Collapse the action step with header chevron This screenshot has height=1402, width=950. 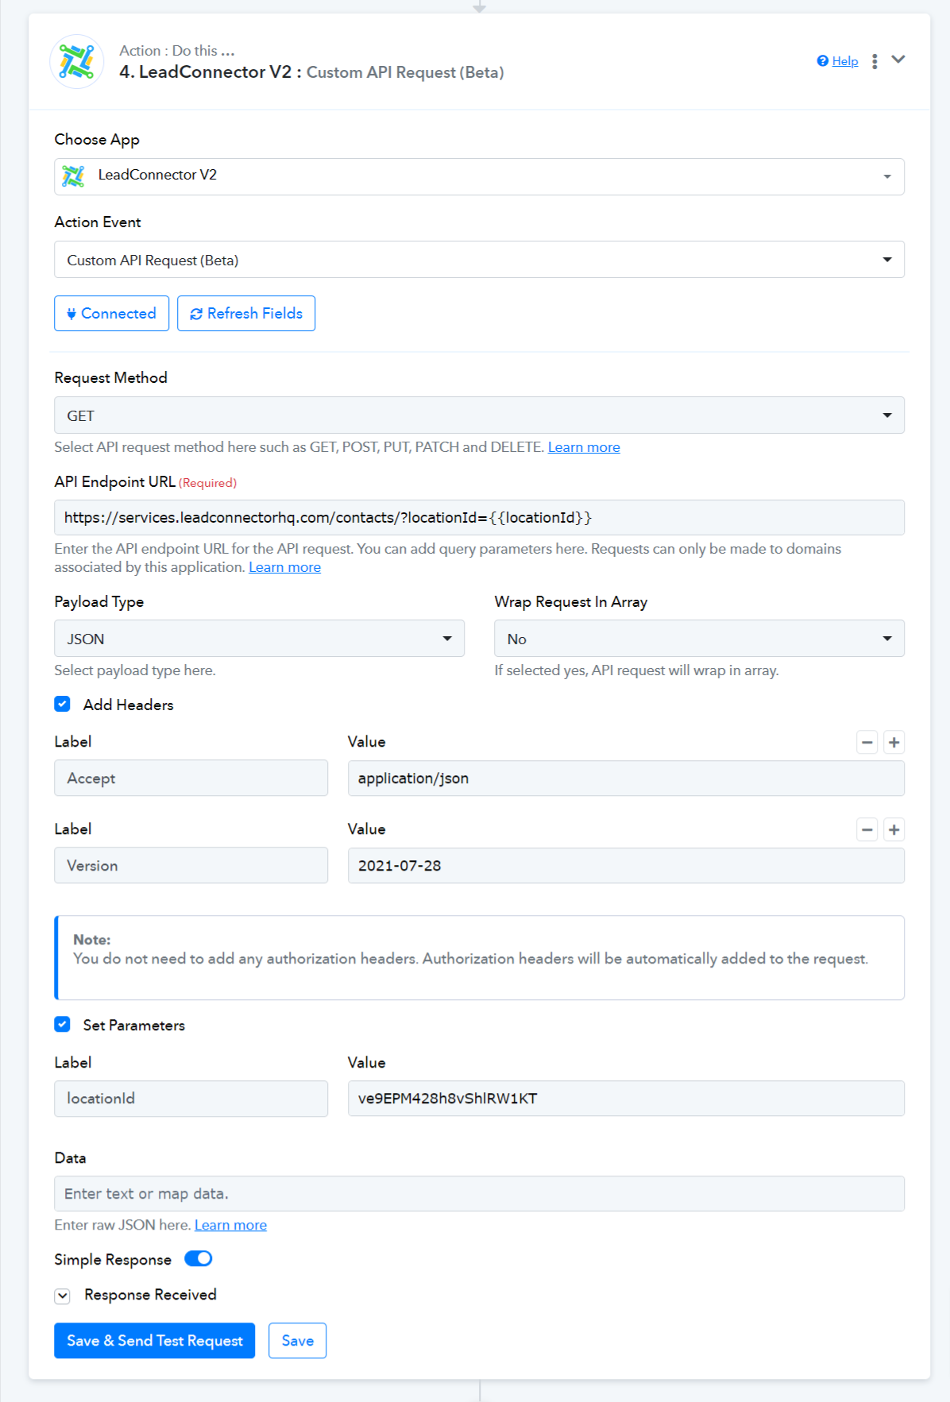point(898,60)
